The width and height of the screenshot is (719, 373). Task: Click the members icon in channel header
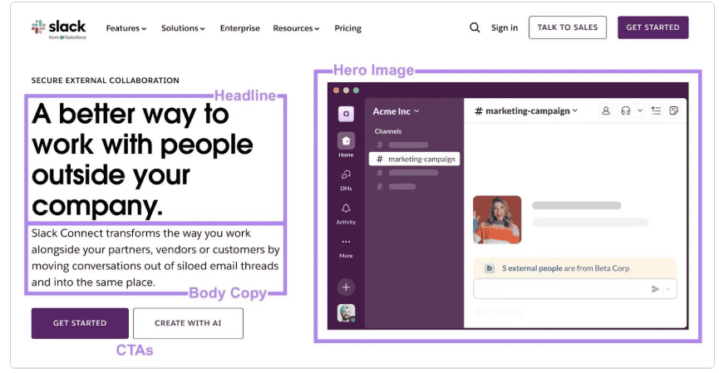606,110
